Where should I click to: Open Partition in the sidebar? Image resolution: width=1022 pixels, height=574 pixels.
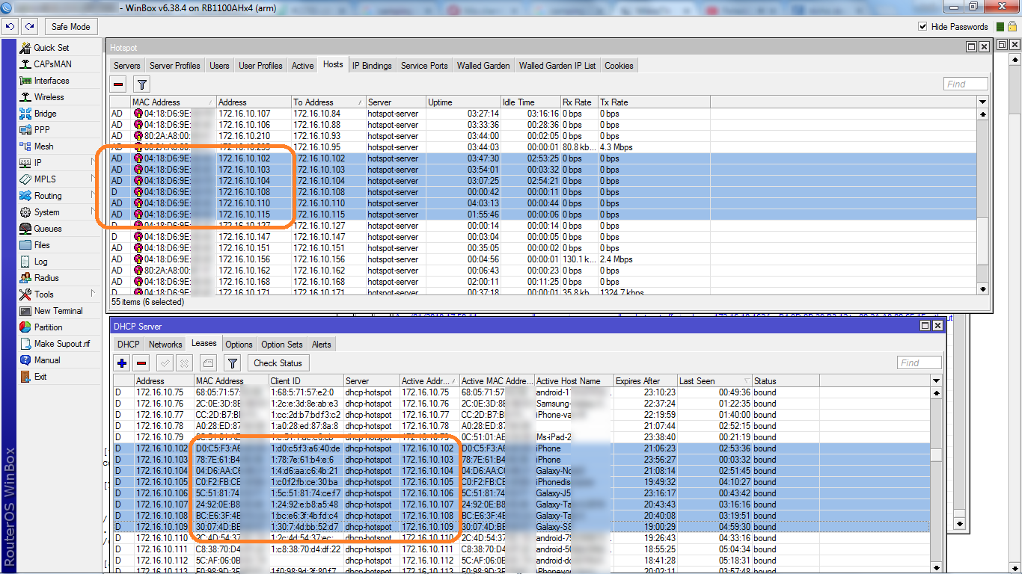[48, 327]
